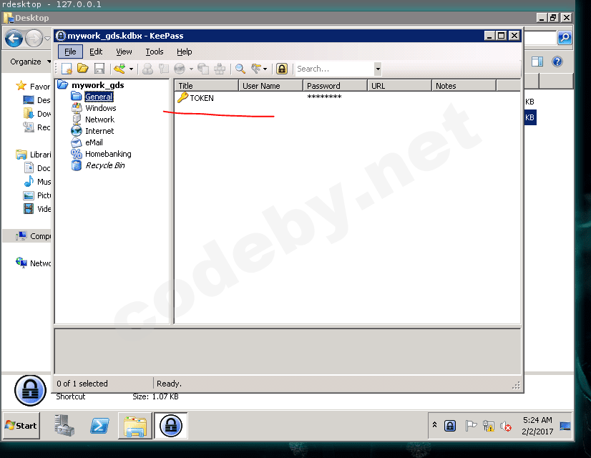591x458 pixels.
Task: Expand the Open URL dropdown arrow
Action: [191, 69]
